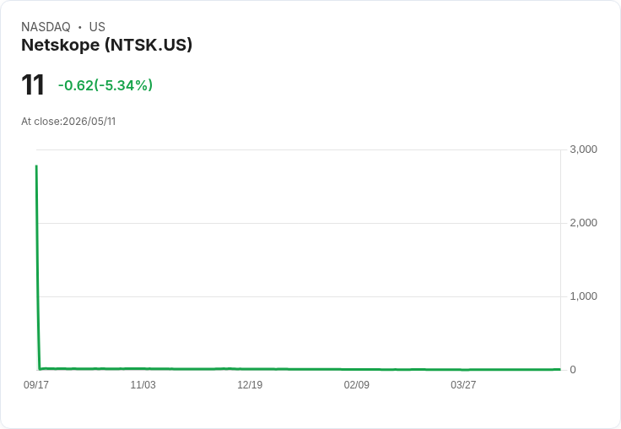Image resolution: width=621 pixels, height=429 pixels.
Task: Click the NASDAQ exchange label
Action: coord(46,27)
